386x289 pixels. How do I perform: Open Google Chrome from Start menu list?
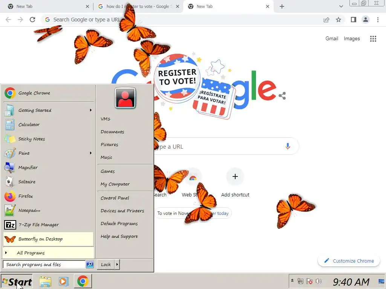tap(48, 93)
